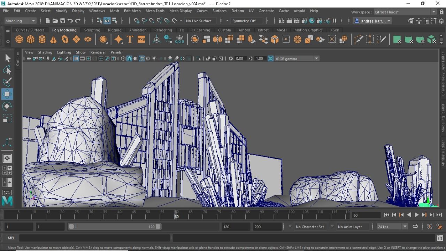This screenshot has width=446, height=251.
Task: Open the sRGB gamma dropdown
Action: coord(297,59)
